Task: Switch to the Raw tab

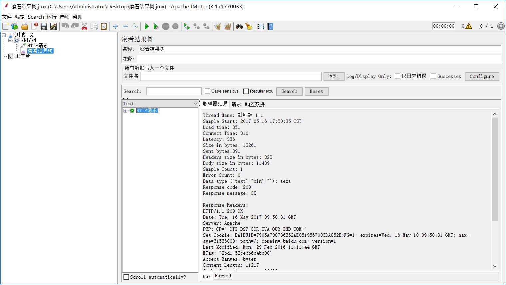Action: (207, 276)
